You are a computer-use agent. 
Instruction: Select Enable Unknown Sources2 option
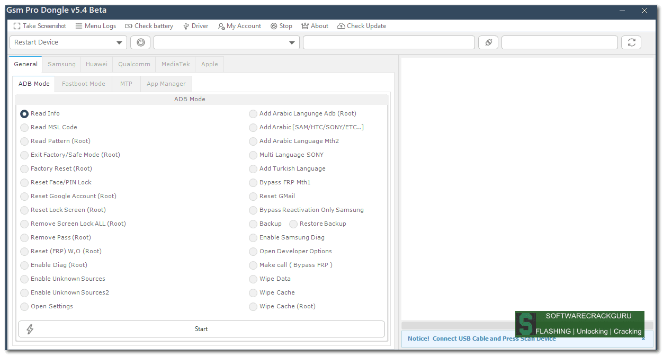coord(65,292)
